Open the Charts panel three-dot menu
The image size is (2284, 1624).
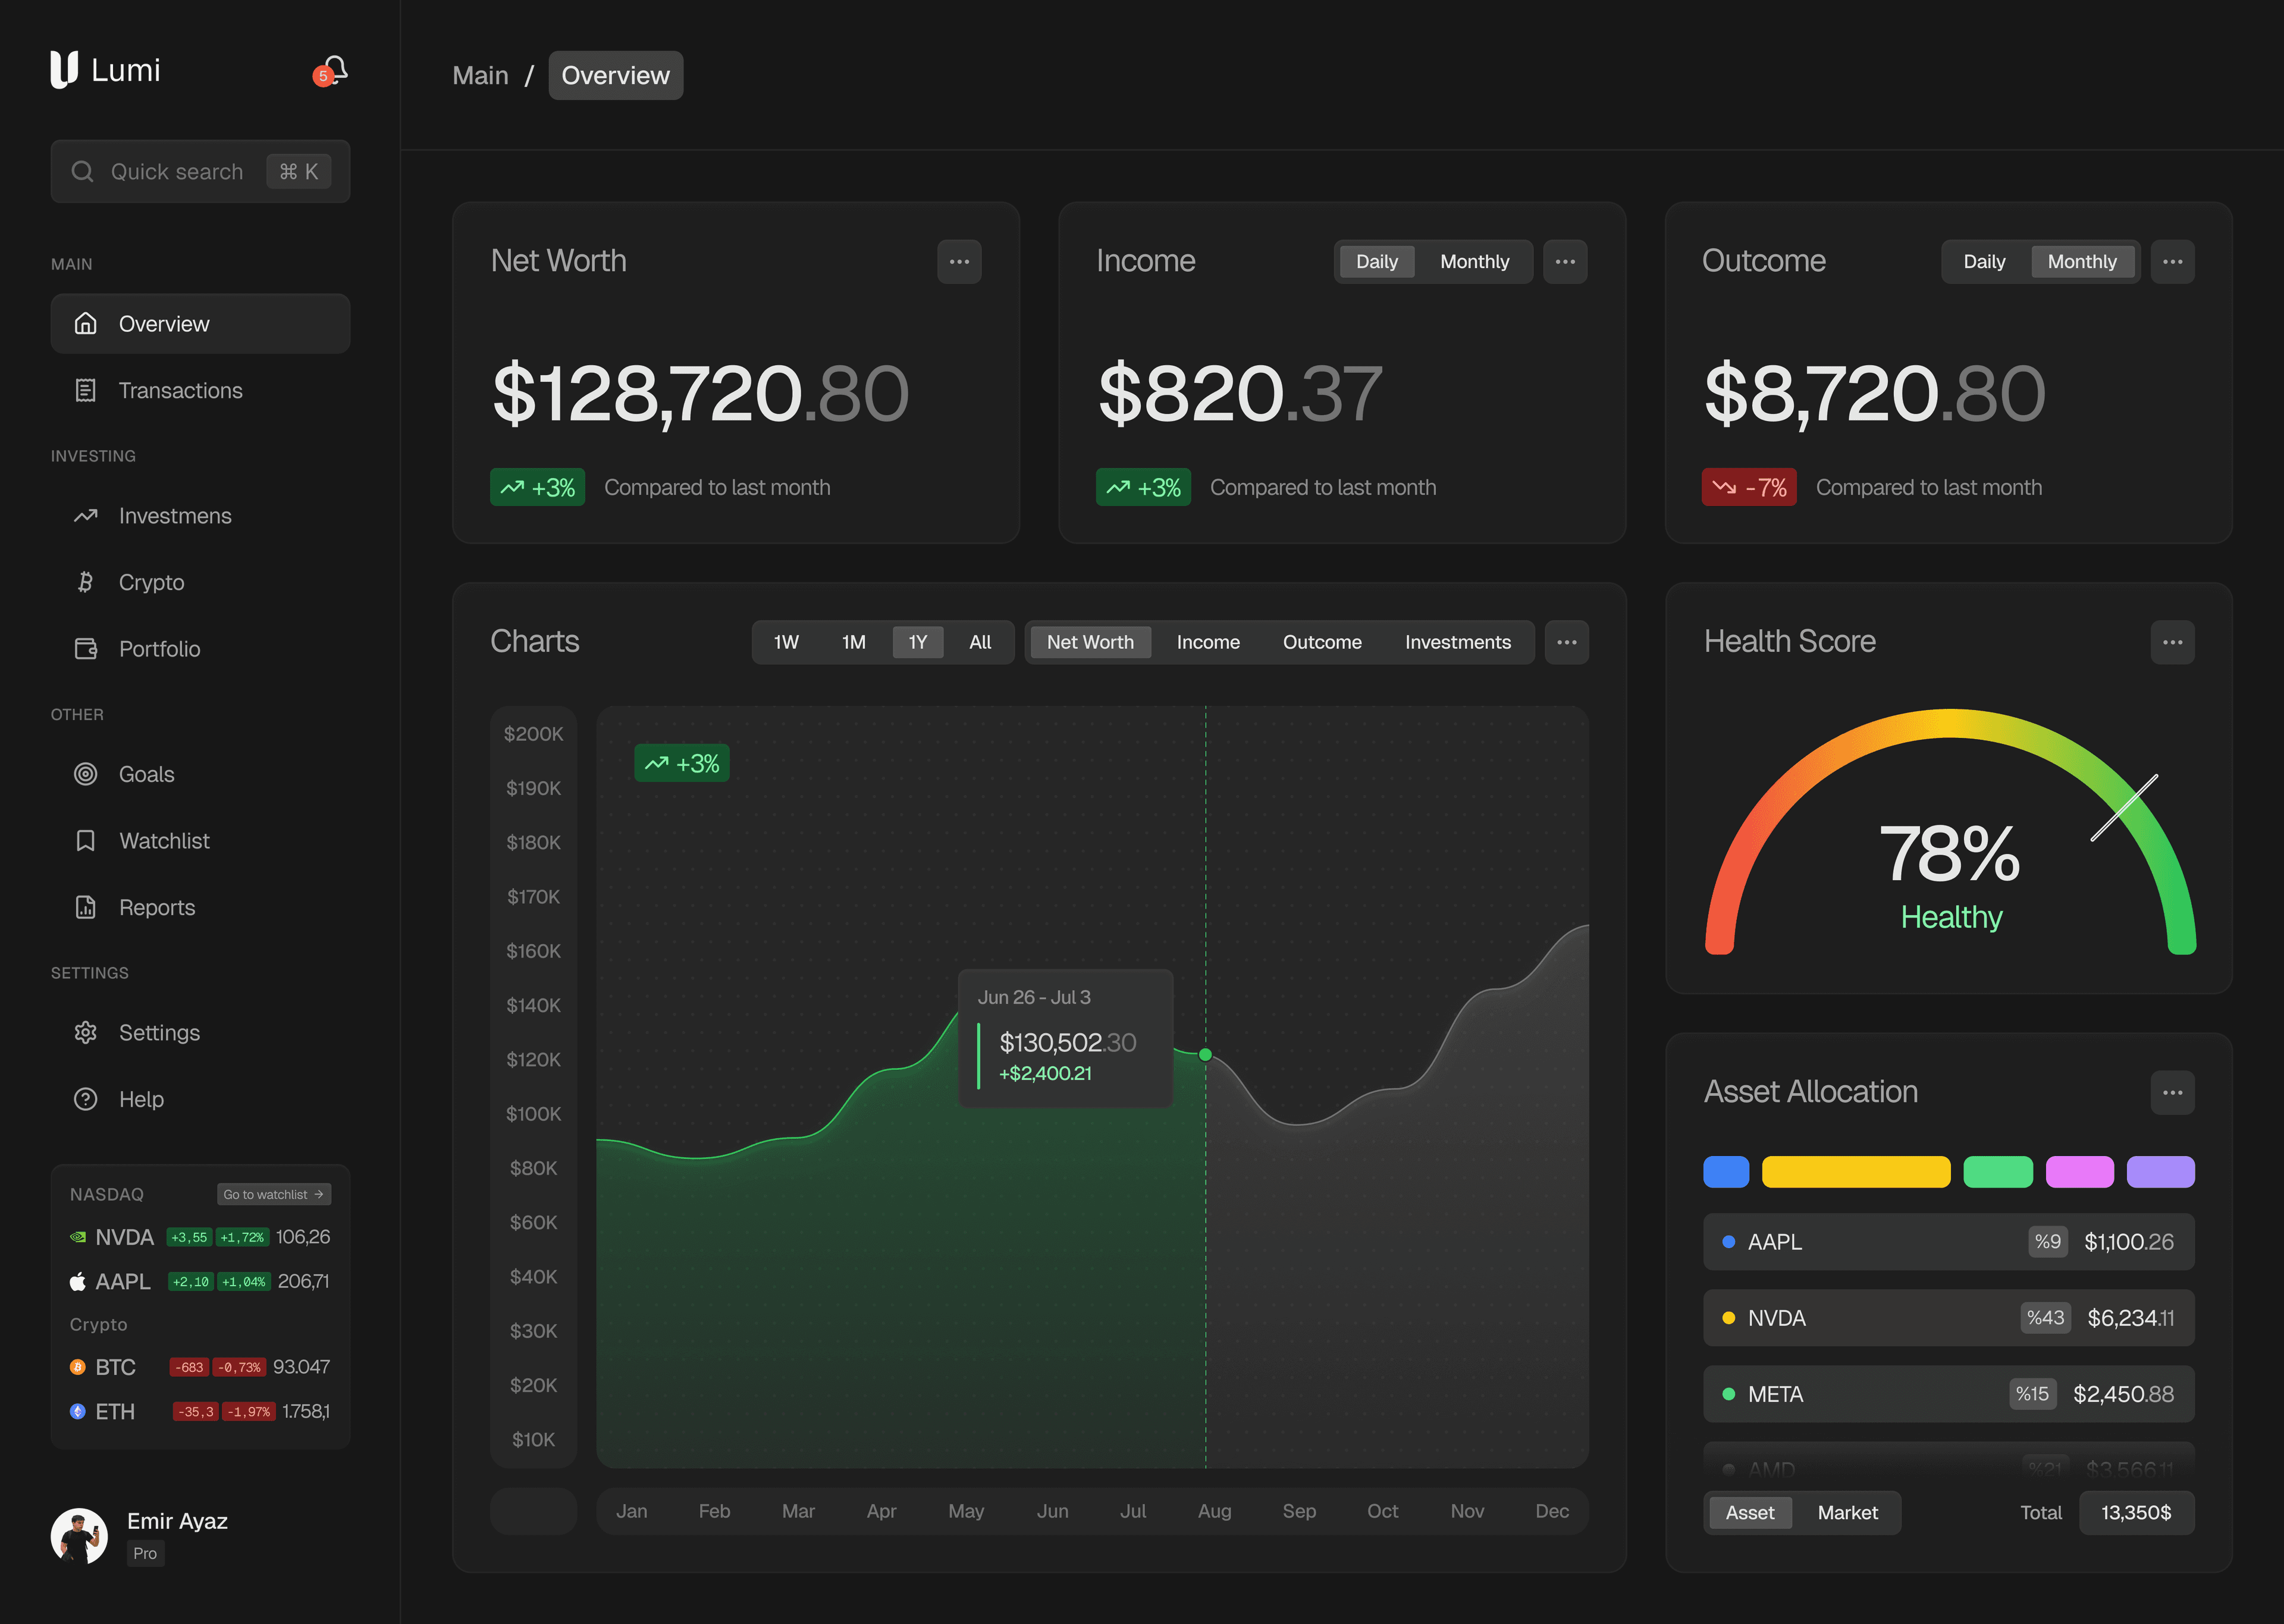pyautogui.click(x=1566, y=642)
